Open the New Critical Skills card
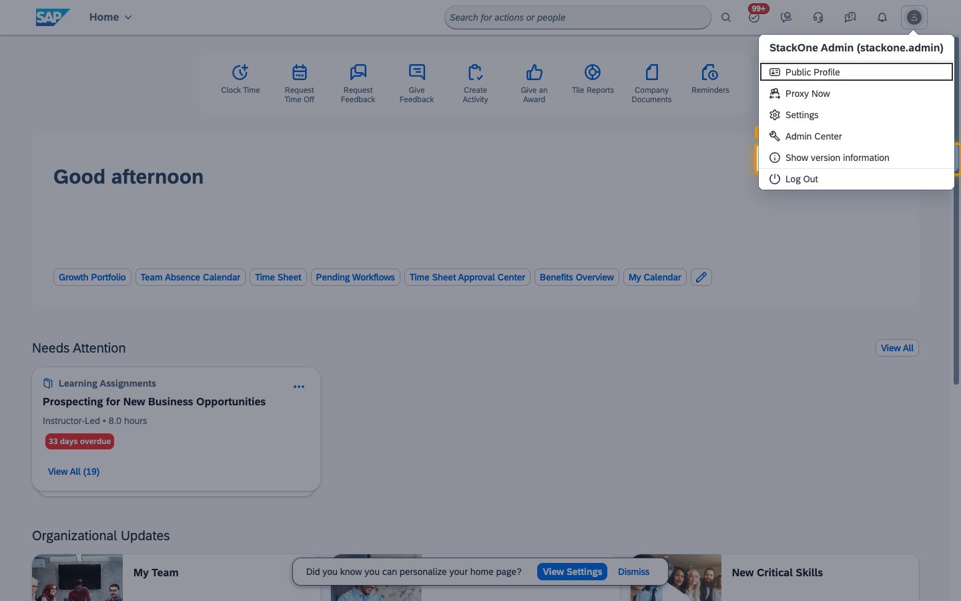The image size is (961, 601). pos(775,578)
